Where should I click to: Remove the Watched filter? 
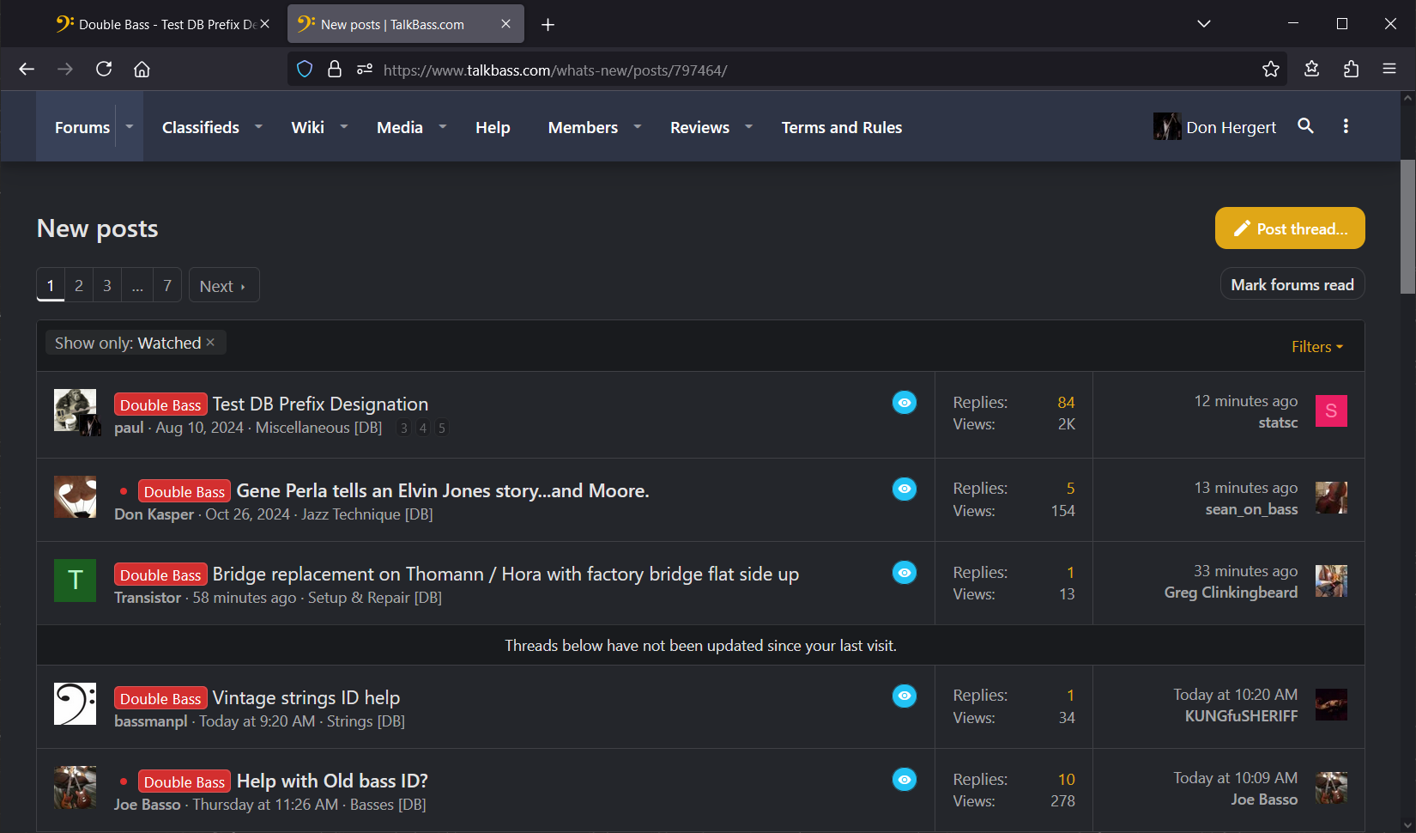(x=210, y=343)
